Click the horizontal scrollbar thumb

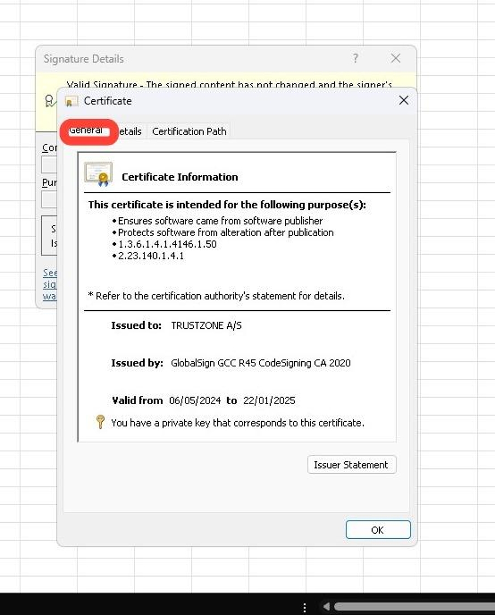point(414,607)
